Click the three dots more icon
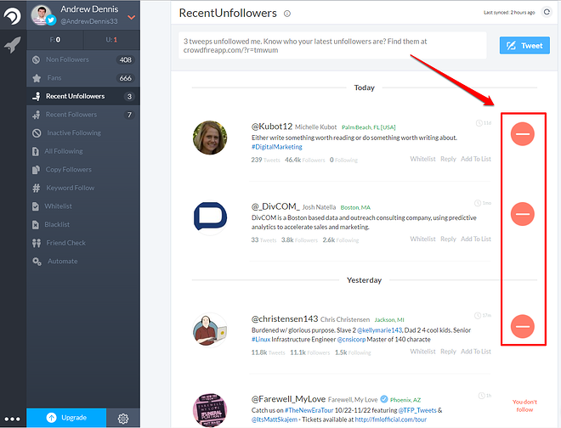The height and width of the screenshot is (428, 561). (13, 419)
